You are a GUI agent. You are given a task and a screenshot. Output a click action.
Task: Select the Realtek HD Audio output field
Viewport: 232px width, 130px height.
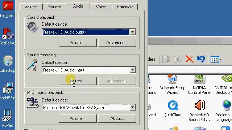pos(89,32)
